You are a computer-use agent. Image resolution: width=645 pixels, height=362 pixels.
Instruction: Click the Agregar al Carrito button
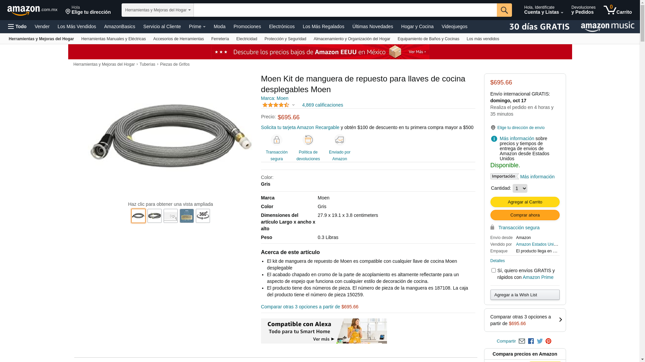[x=525, y=202]
